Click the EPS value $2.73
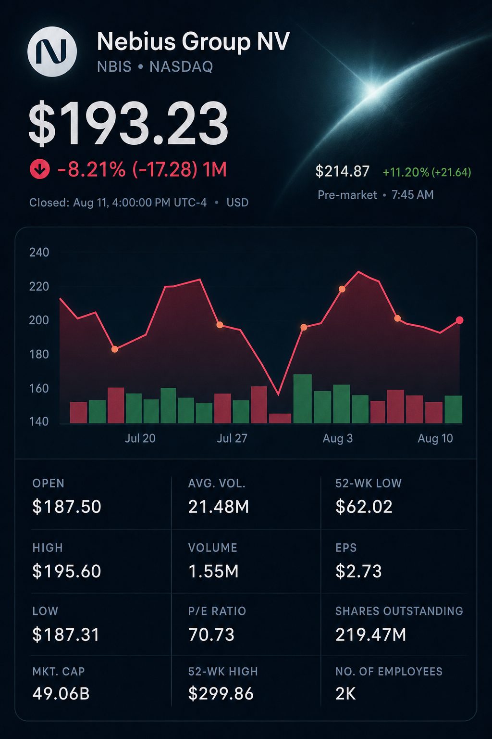The height and width of the screenshot is (739, 492). [x=358, y=571]
